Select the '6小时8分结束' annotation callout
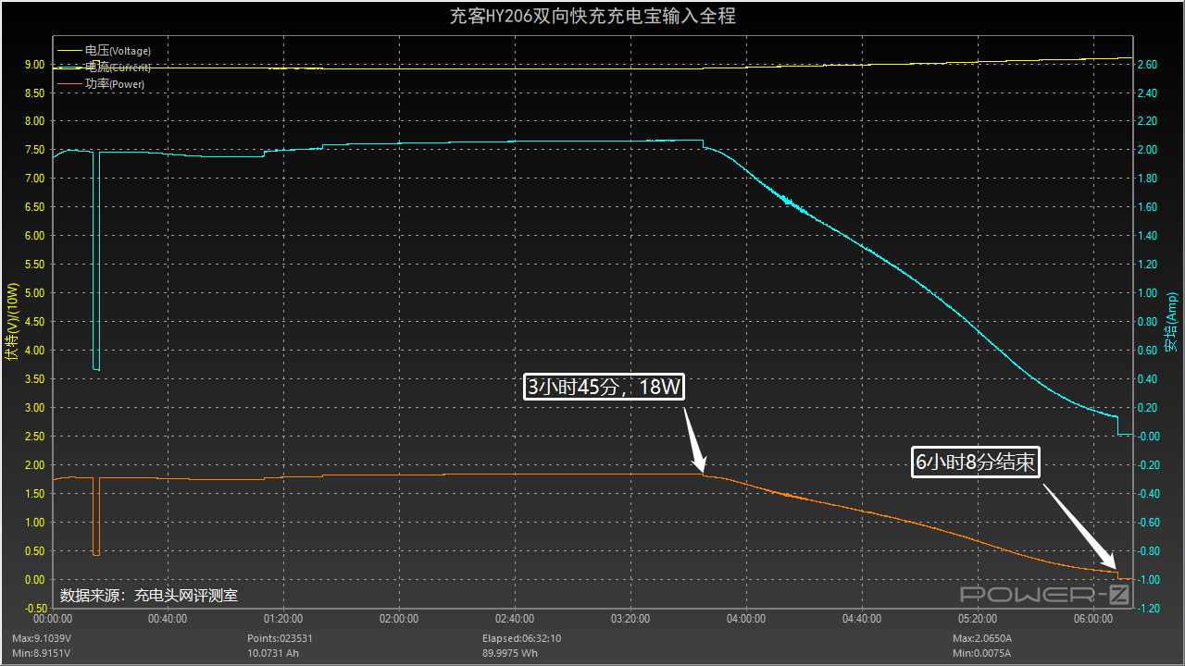1185x666 pixels. (976, 462)
